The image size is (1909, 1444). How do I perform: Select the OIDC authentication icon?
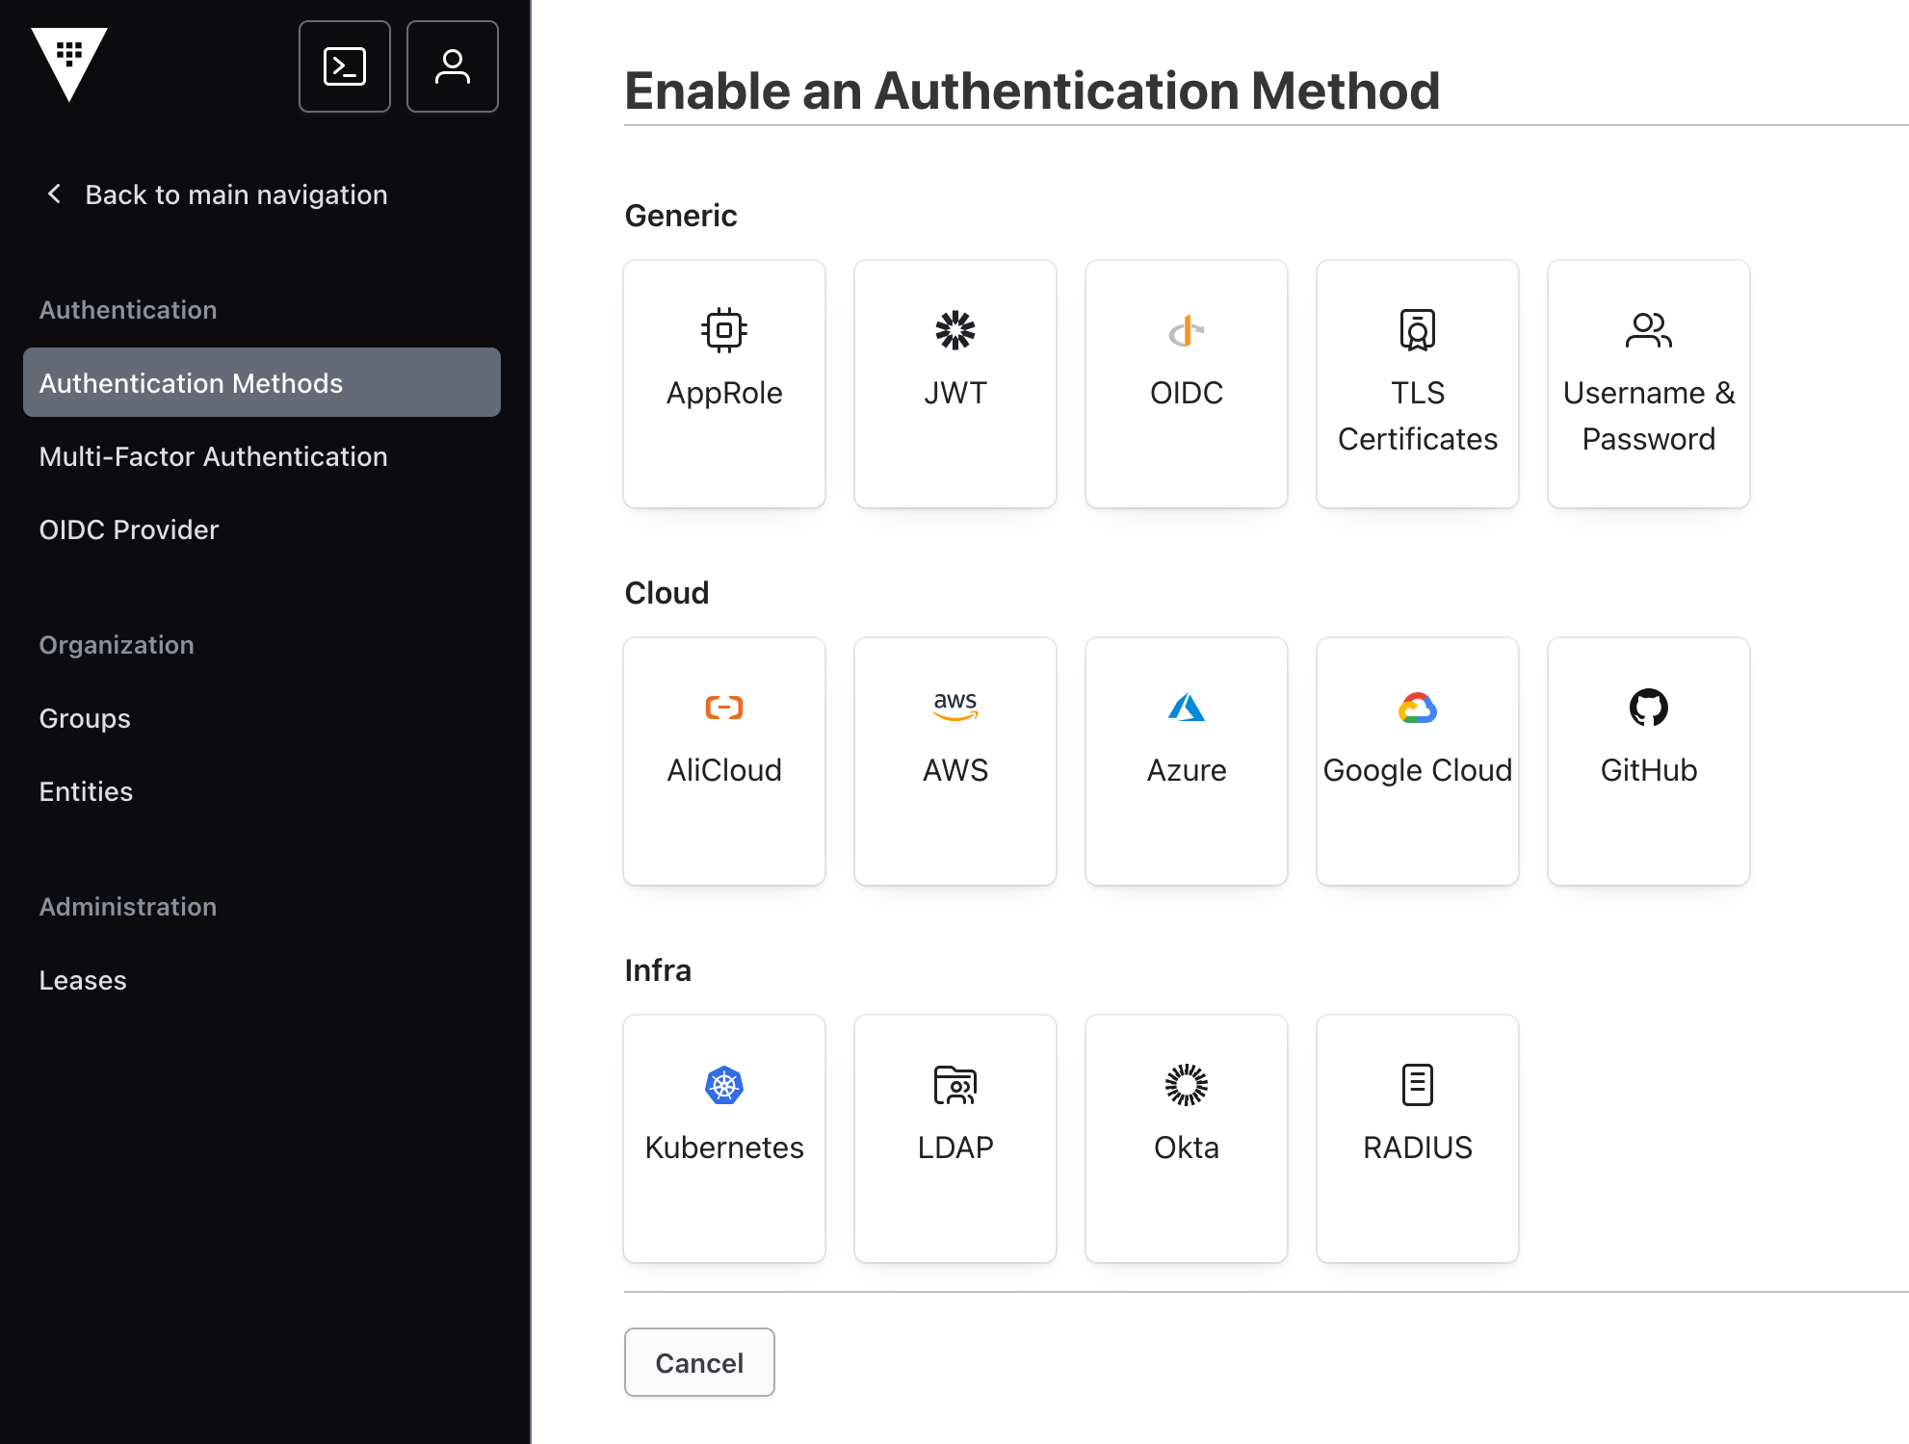(1186, 330)
